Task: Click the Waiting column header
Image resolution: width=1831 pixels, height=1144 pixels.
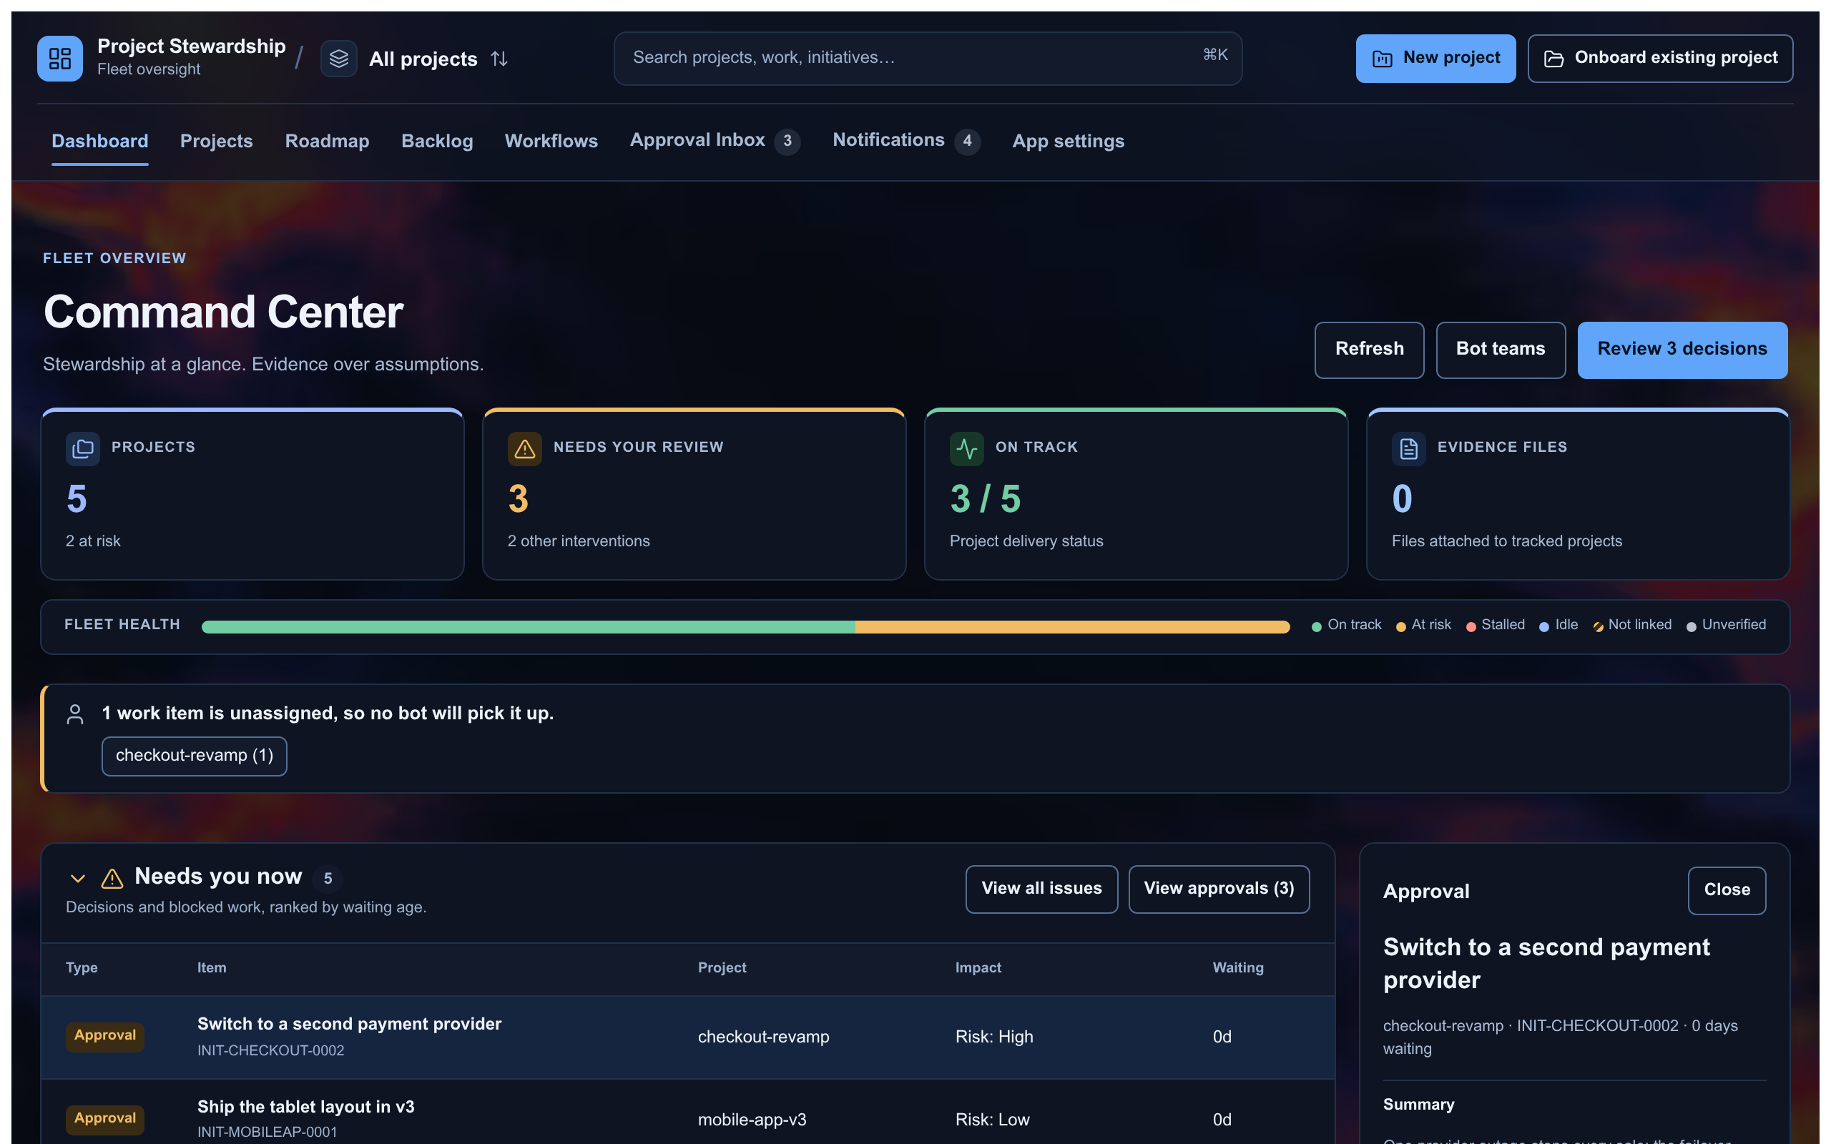Action: [x=1238, y=967]
